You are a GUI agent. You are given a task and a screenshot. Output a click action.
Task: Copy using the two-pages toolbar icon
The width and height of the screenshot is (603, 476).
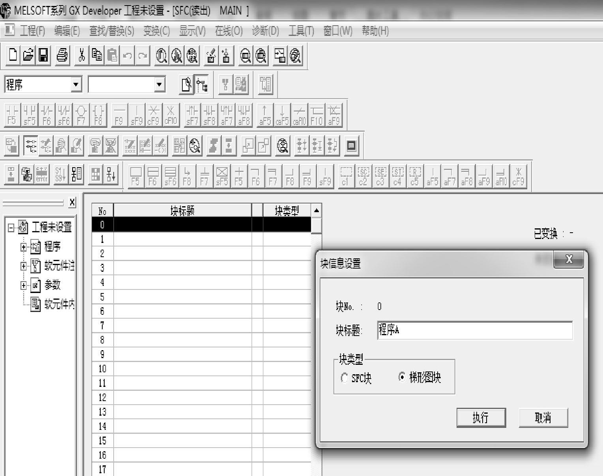pyautogui.click(x=97, y=55)
